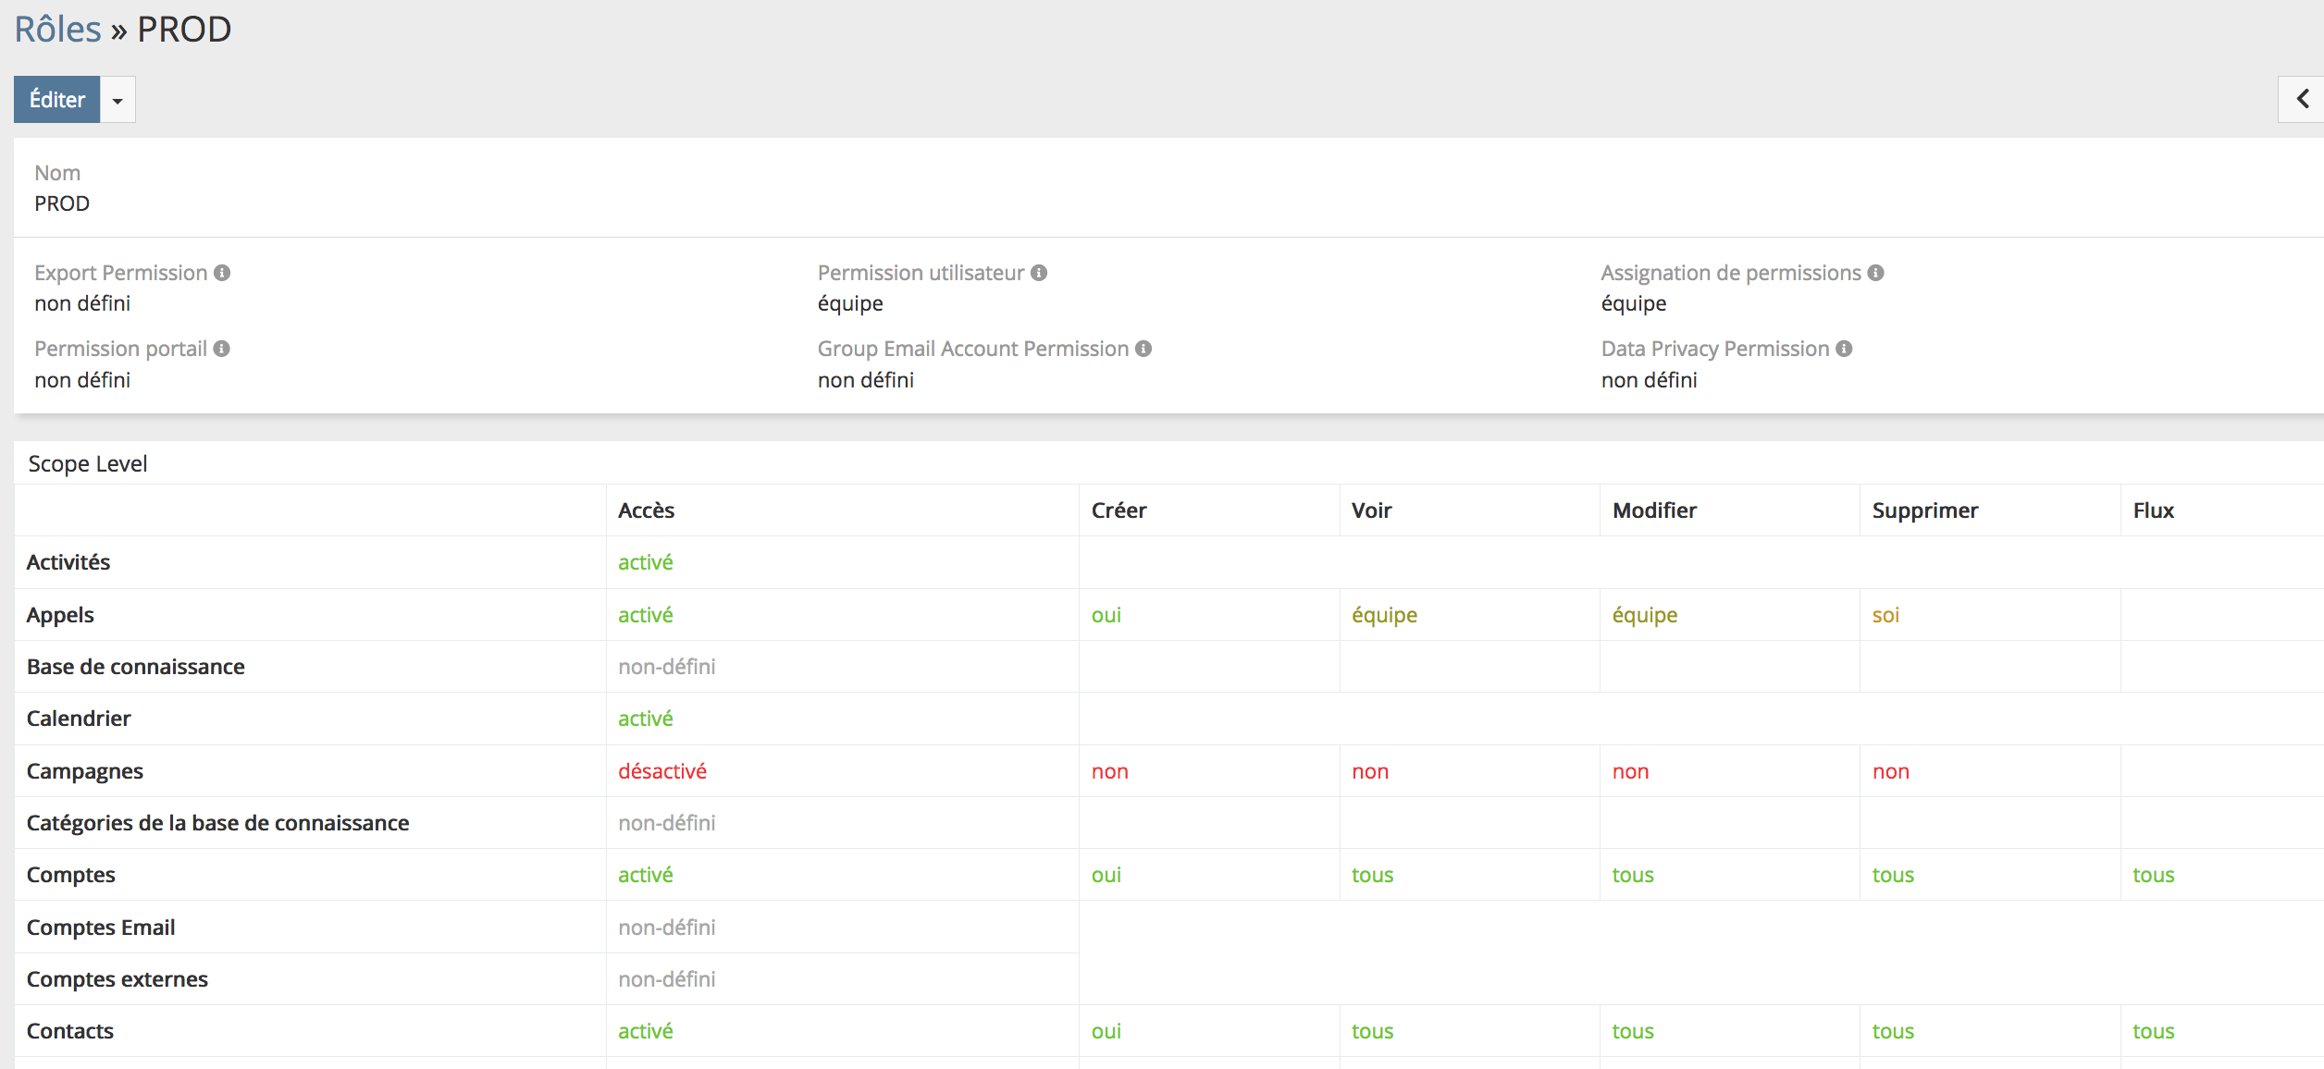The width and height of the screenshot is (2324, 1069).
Task: Click info icon beside Permission utilisateur
Action: (1039, 273)
